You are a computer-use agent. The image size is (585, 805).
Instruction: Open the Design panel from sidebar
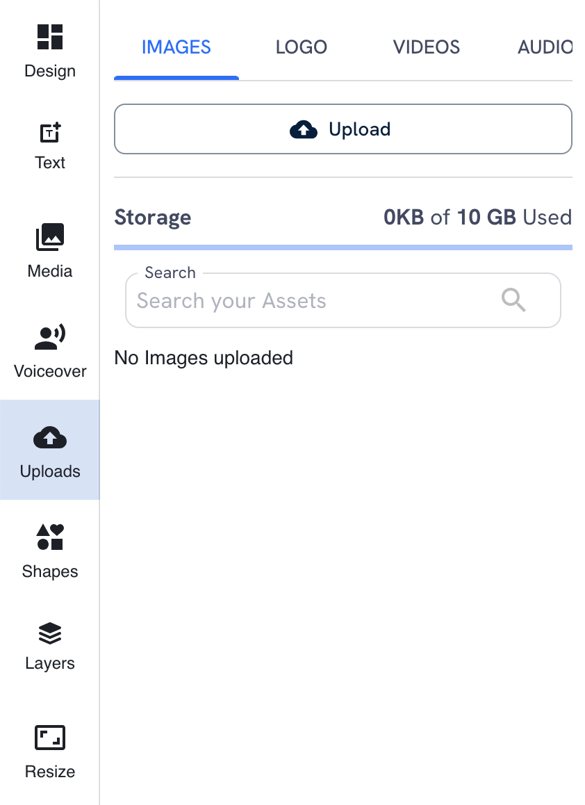(x=49, y=49)
